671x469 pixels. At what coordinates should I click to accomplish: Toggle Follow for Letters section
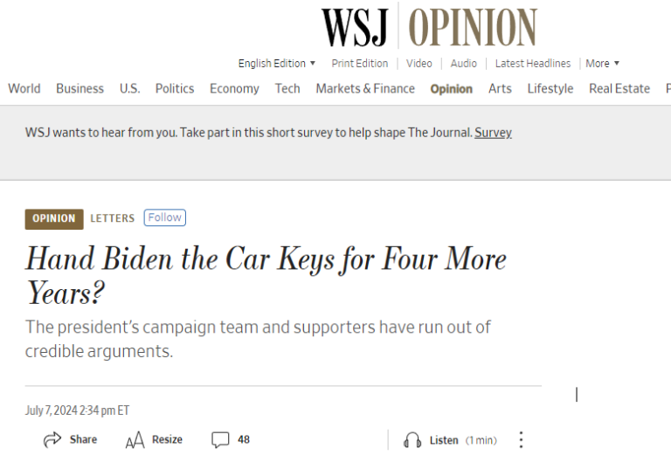coord(165,217)
